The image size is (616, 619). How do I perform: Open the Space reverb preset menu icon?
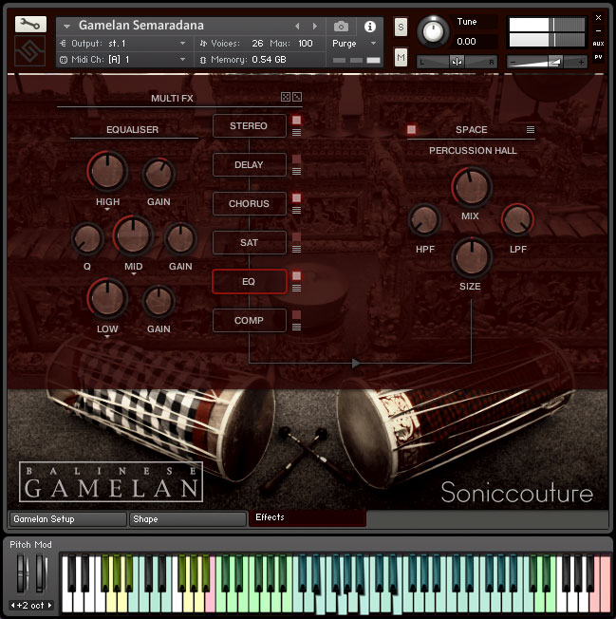click(531, 129)
